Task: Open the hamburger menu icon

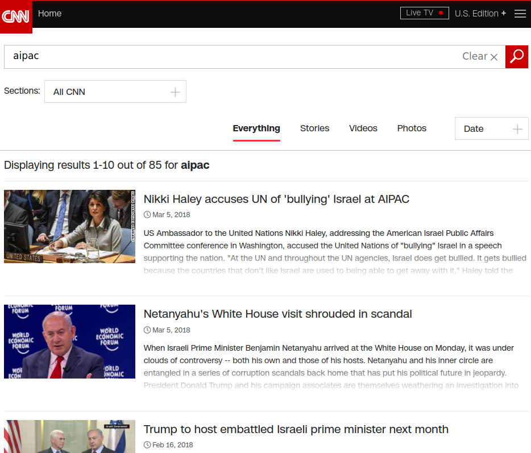Action: 520,14
